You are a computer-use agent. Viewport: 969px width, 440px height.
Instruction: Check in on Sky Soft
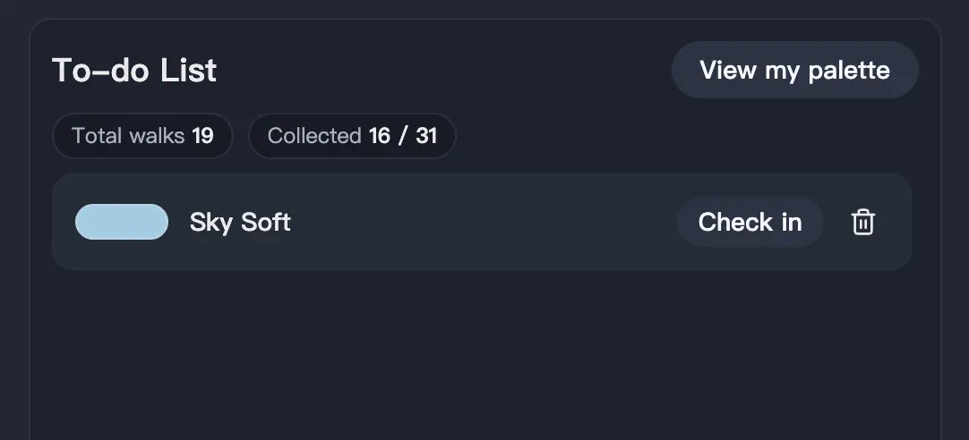[x=750, y=222]
